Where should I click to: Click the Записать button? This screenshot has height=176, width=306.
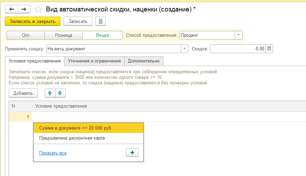(78, 21)
